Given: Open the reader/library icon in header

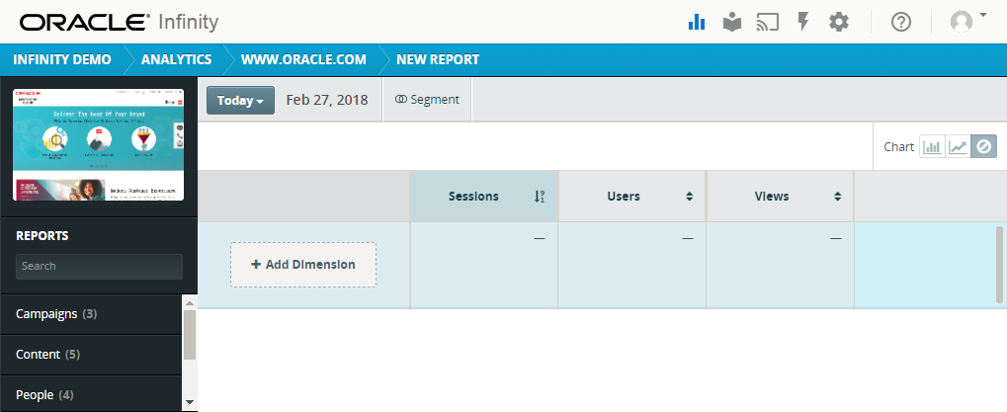Looking at the screenshot, I should (732, 23).
